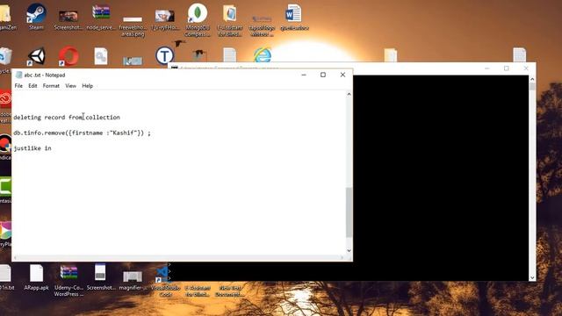This screenshot has width=562, height=316.
Task: Click the db.tinfo.remove command line text
Action: point(82,133)
